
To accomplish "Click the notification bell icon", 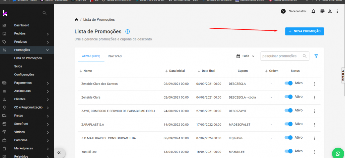I will click(314, 11).
